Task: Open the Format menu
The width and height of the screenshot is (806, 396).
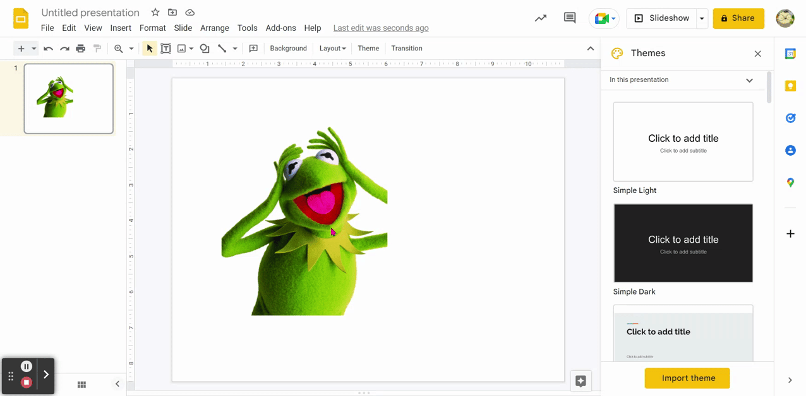Action: pos(153,28)
